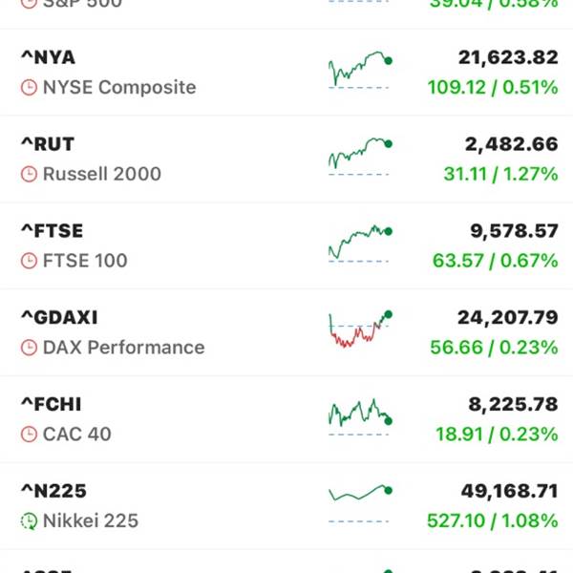The height and width of the screenshot is (573, 573).
Task: Toggle the 527.10 / 1.08% change value
Action: [493, 521]
